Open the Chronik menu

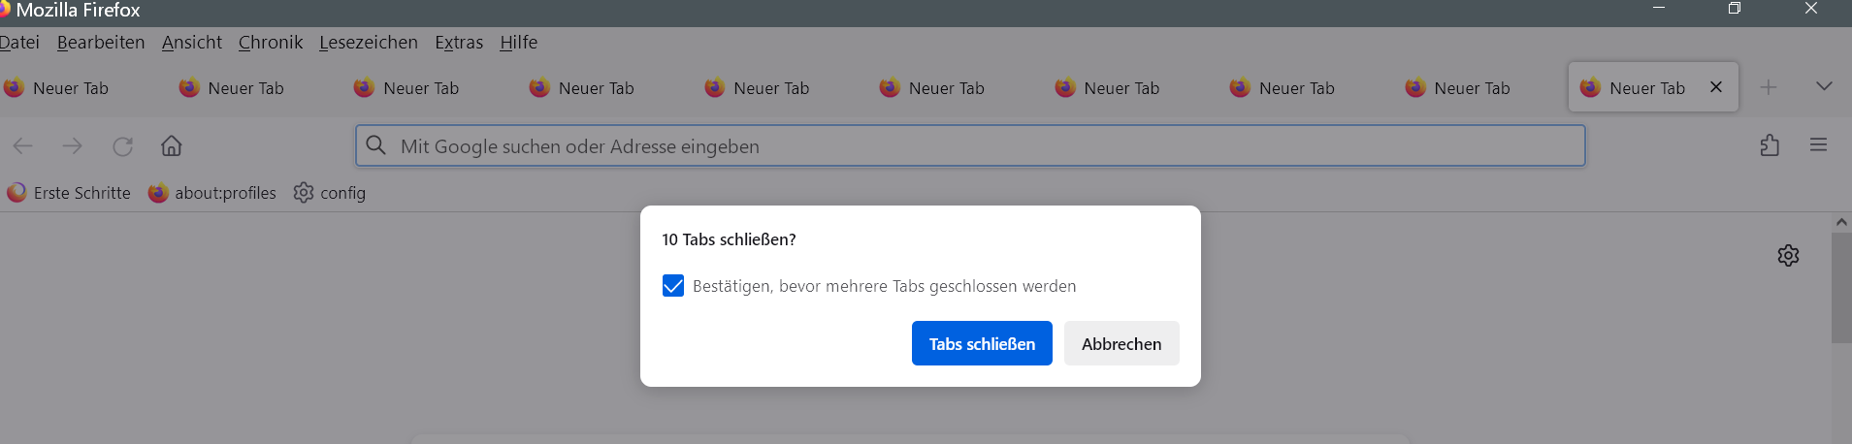click(271, 43)
